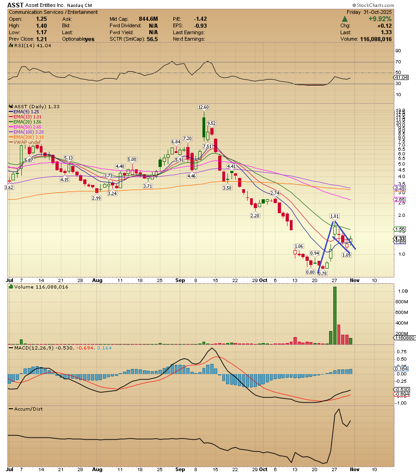Click the 3.28 EMA axis tag
The height and width of the screenshot is (473, 416).
pos(400,188)
